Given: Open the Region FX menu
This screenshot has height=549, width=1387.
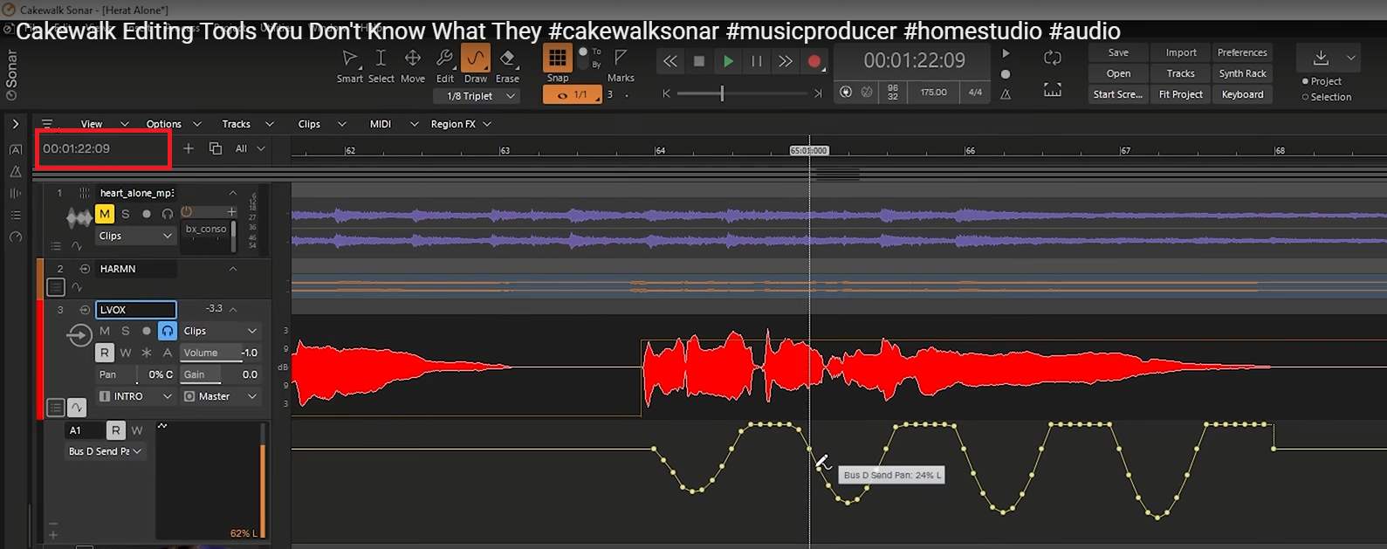Looking at the screenshot, I should [x=460, y=124].
